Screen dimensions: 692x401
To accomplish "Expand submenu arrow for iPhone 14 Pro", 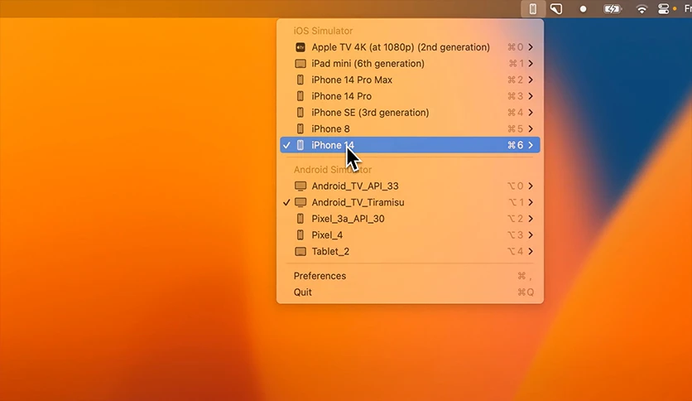I will pyautogui.click(x=531, y=96).
